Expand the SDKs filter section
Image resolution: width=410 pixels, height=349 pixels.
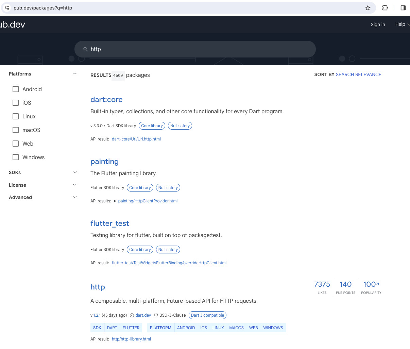[x=75, y=172]
